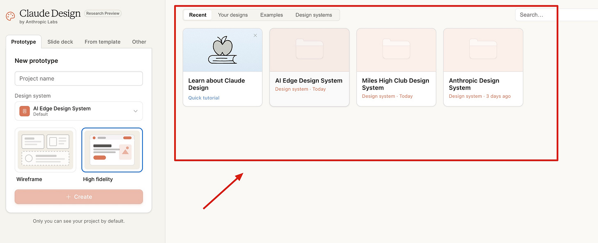Dismiss the Learn about Claude Design card
598x243 pixels.
tap(255, 36)
